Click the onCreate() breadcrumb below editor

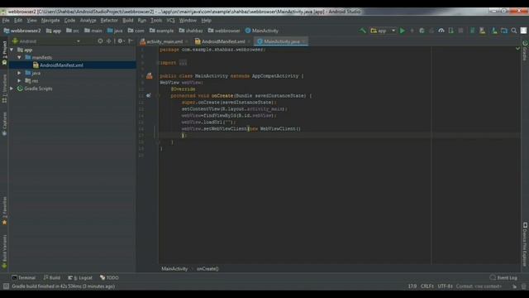(x=207, y=269)
